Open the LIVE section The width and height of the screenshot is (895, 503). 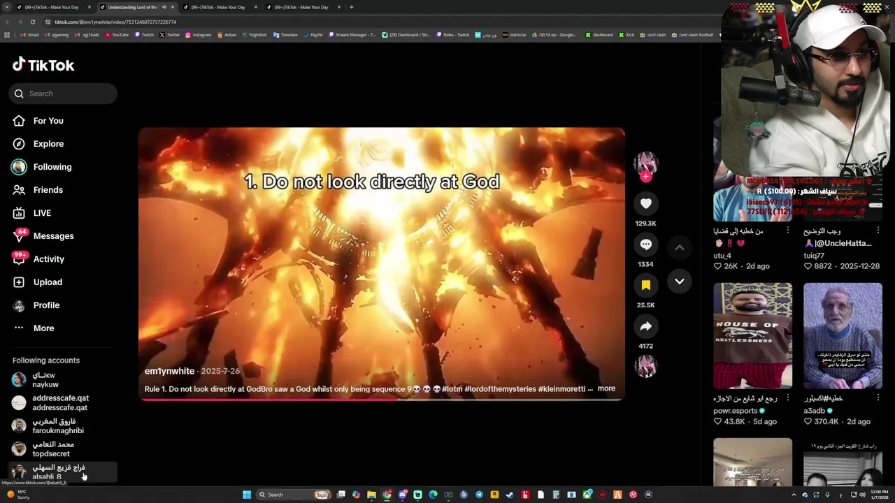click(42, 213)
